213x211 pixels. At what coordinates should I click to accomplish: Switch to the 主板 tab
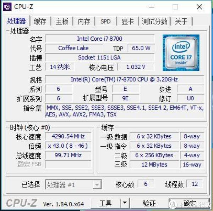point(62,21)
